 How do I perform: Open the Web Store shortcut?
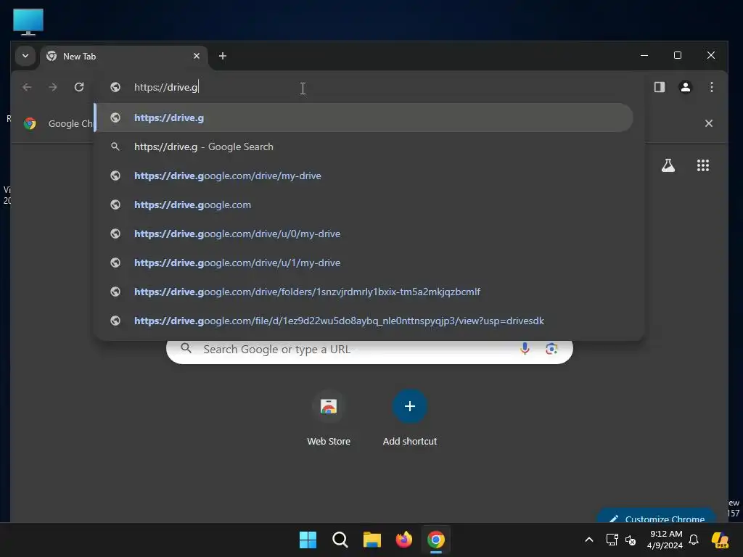click(329, 418)
